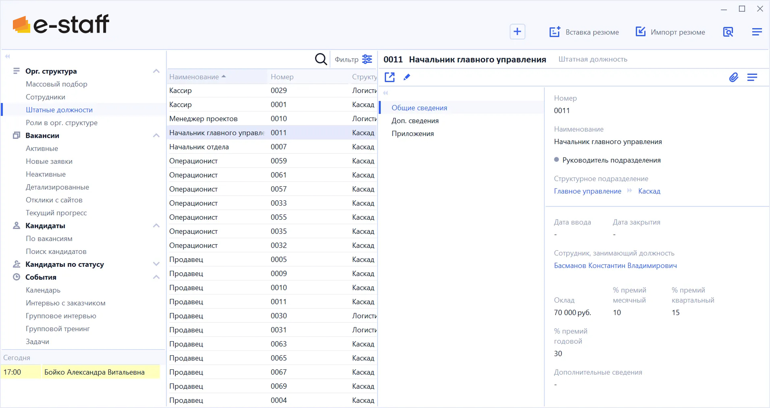770x408 pixels.
Task: Open the Басманов Константин Владимирович link
Action: click(x=615, y=266)
